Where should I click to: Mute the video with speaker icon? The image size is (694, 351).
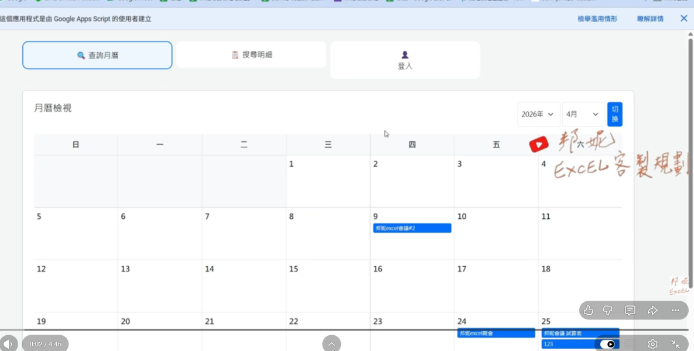[8, 343]
